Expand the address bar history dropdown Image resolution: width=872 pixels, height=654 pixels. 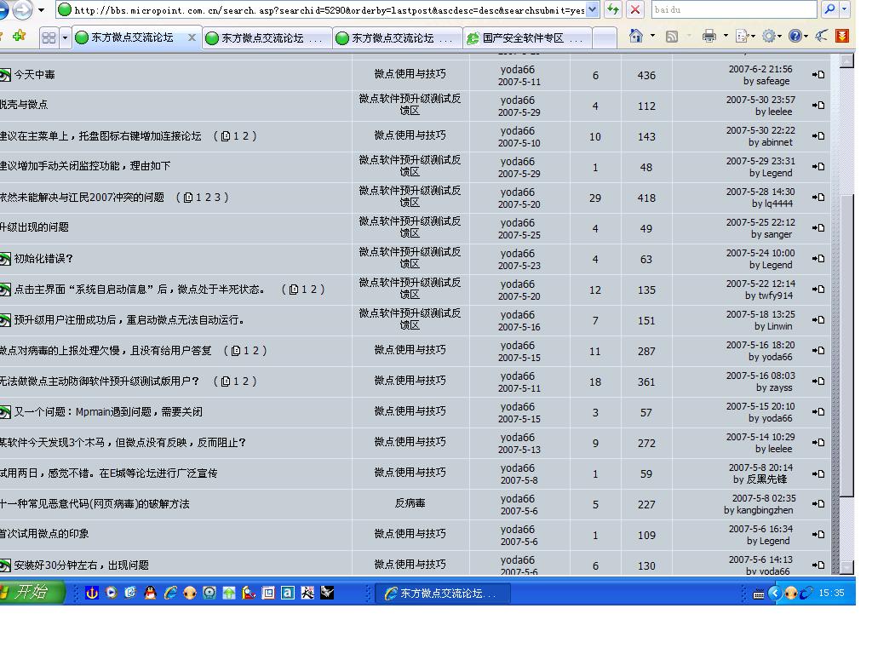pos(593,10)
